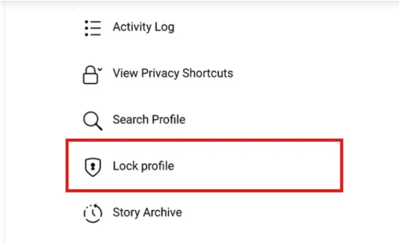Click the Activity Log bulleted list icon

pos(93,28)
